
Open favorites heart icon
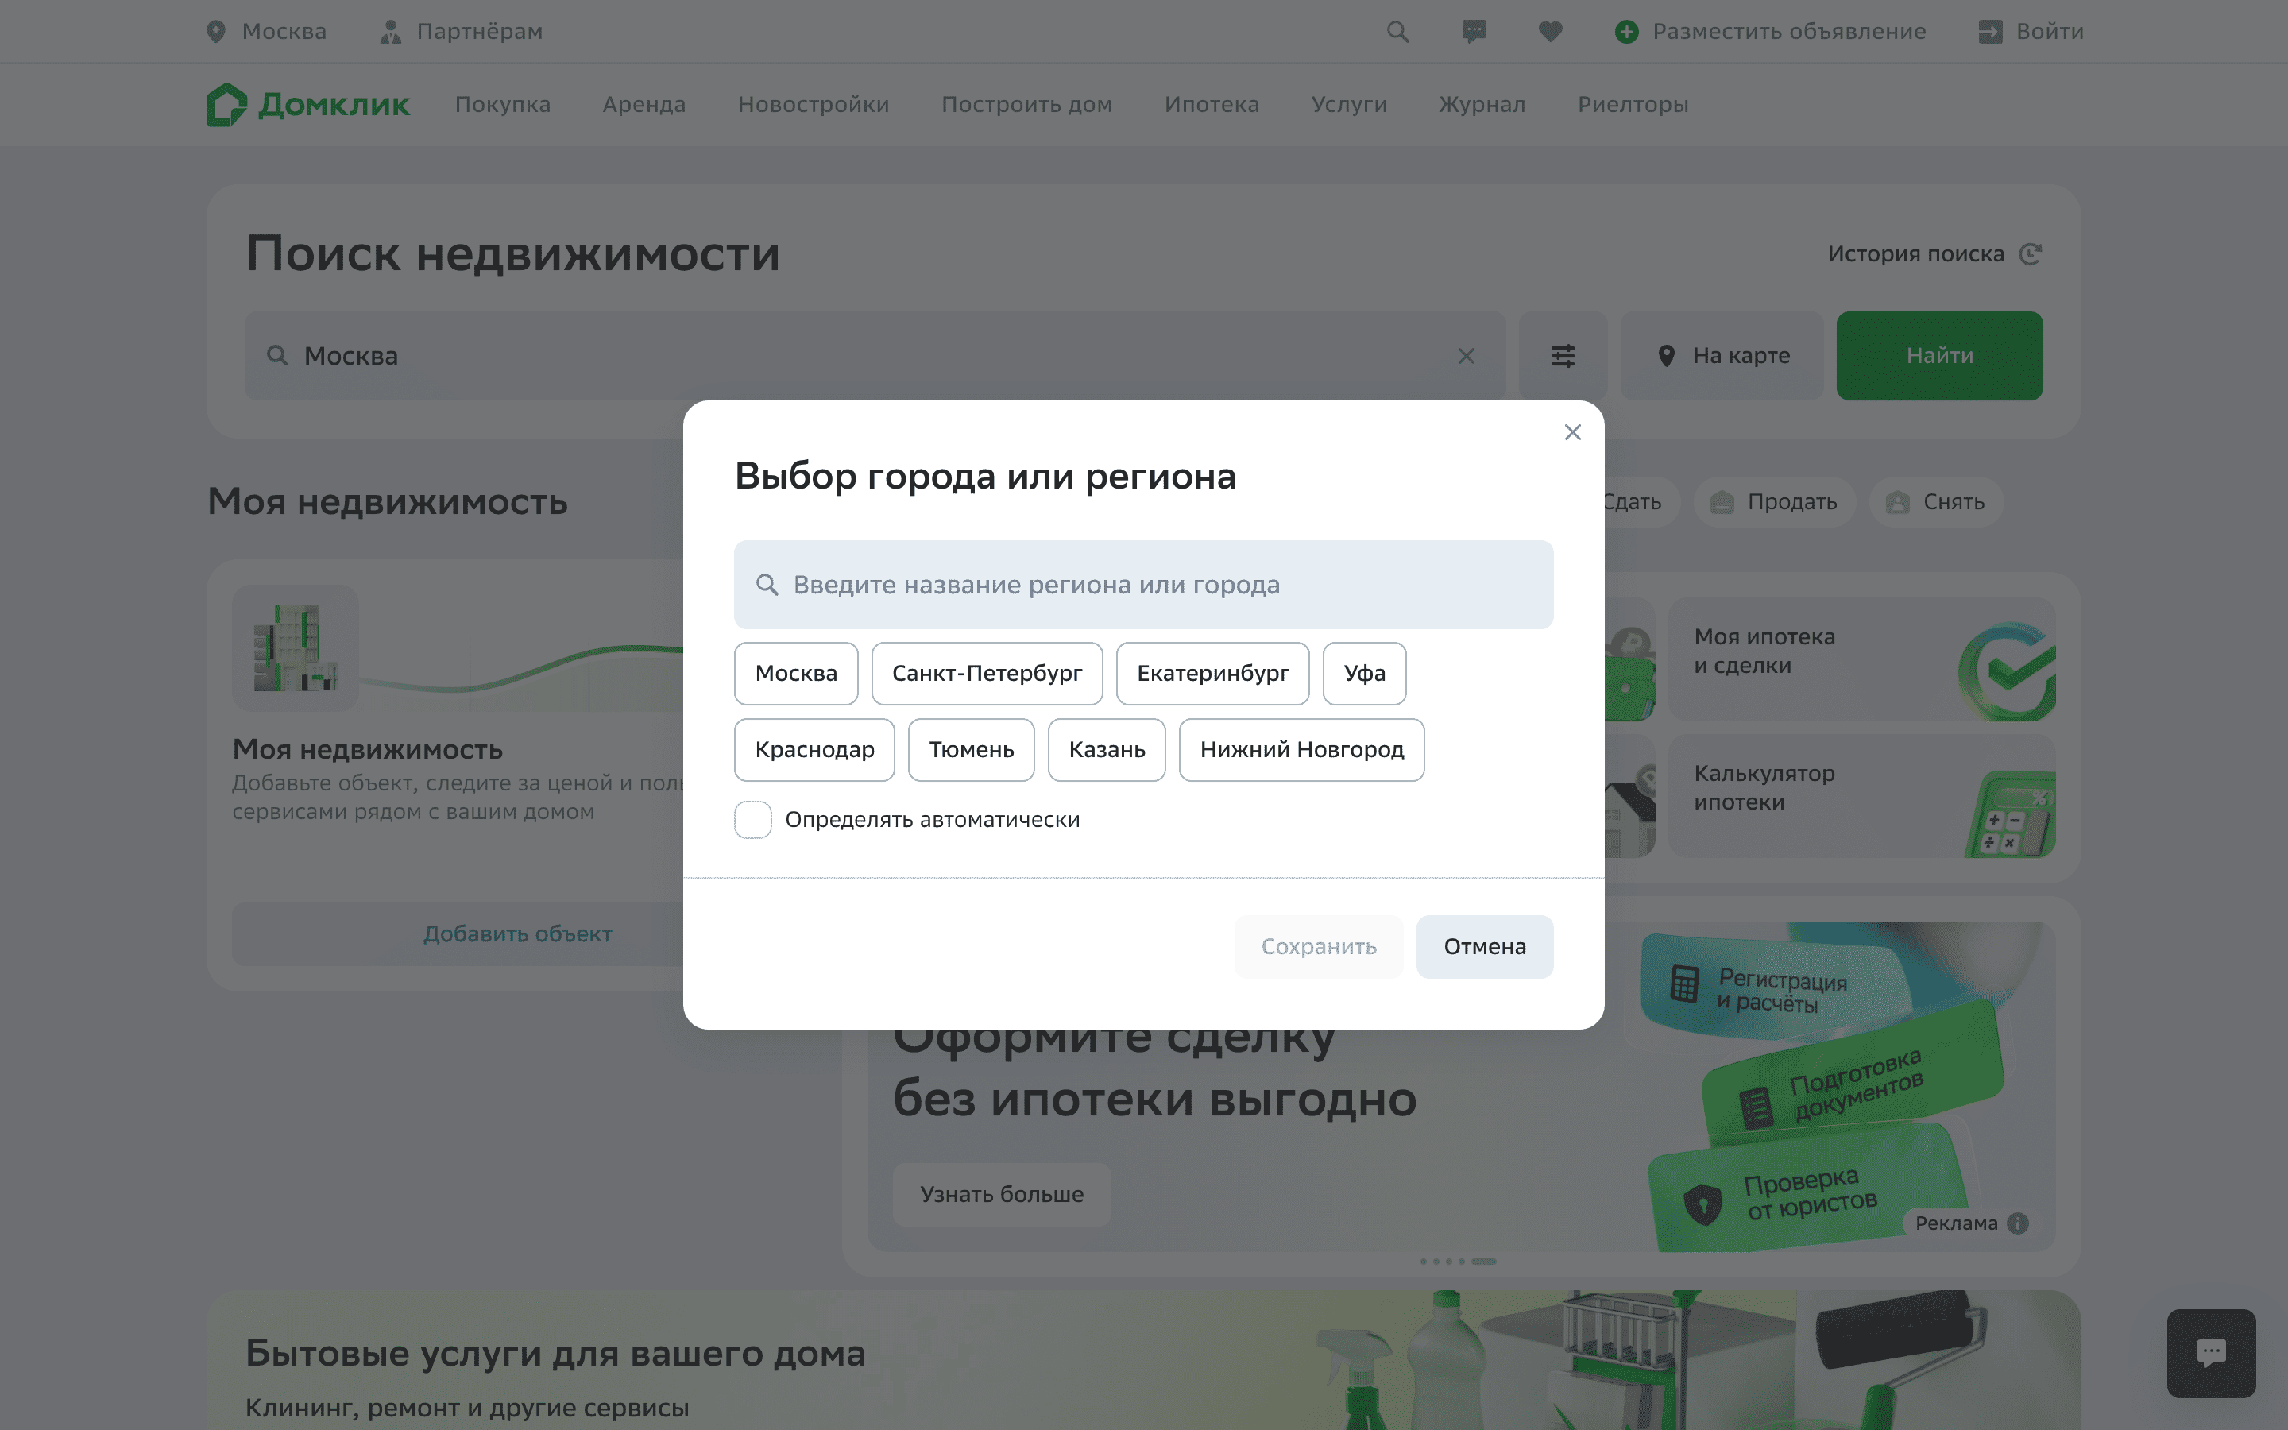(1551, 31)
